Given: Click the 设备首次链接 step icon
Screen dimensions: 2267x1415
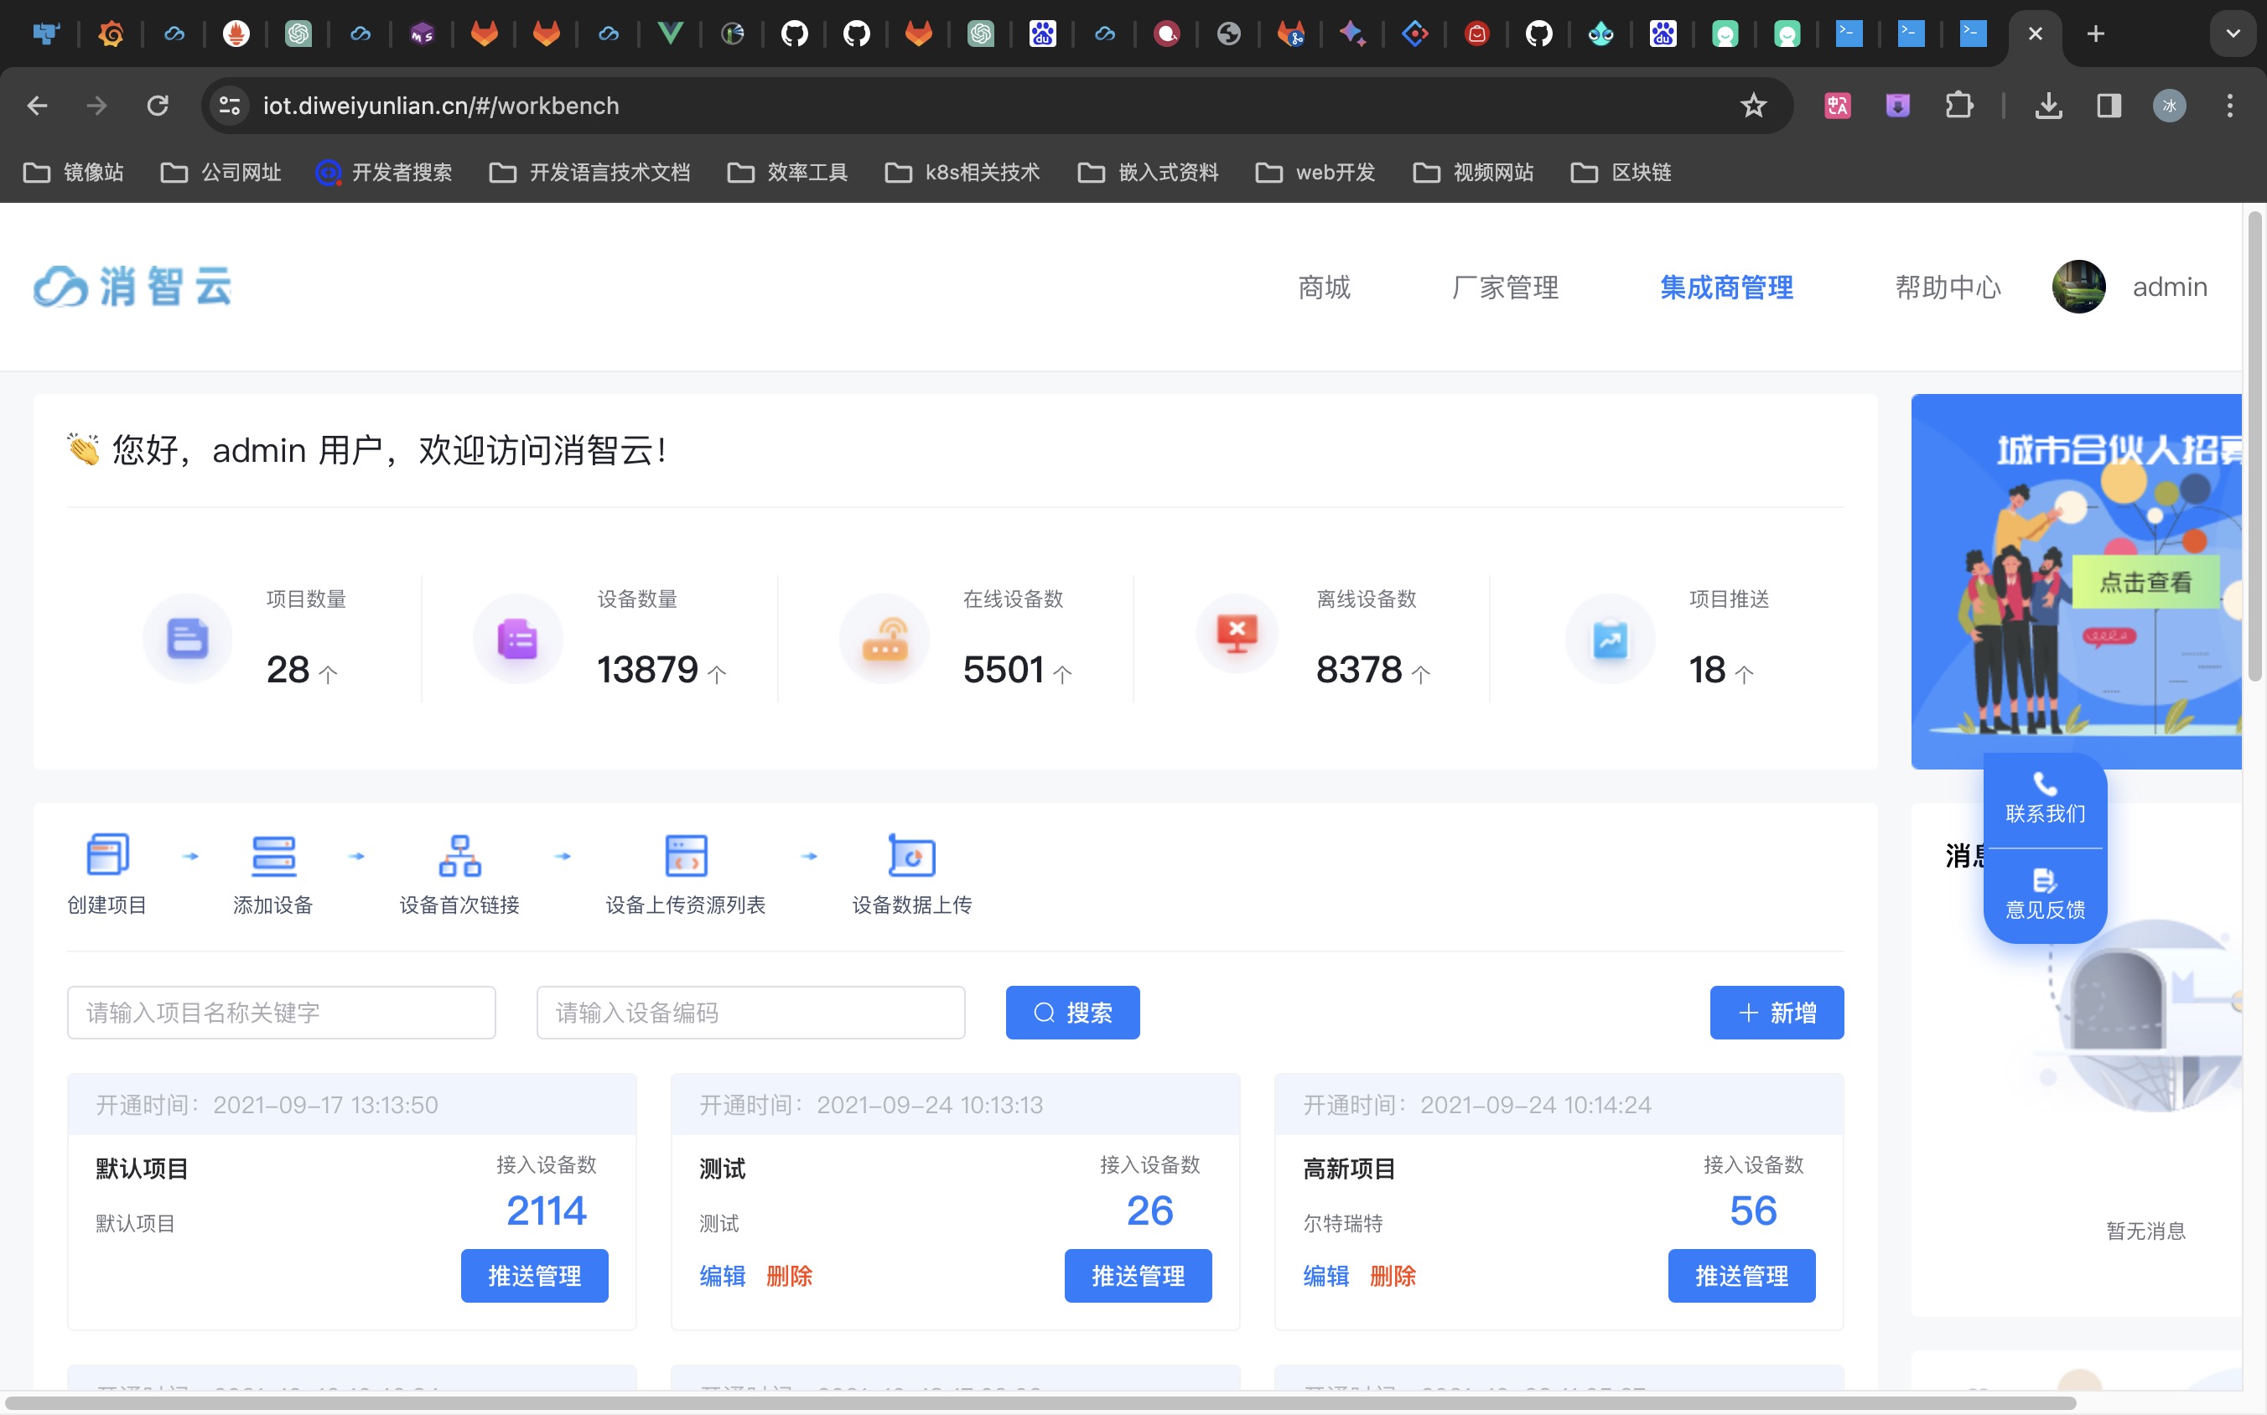Looking at the screenshot, I should [x=459, y=855].
